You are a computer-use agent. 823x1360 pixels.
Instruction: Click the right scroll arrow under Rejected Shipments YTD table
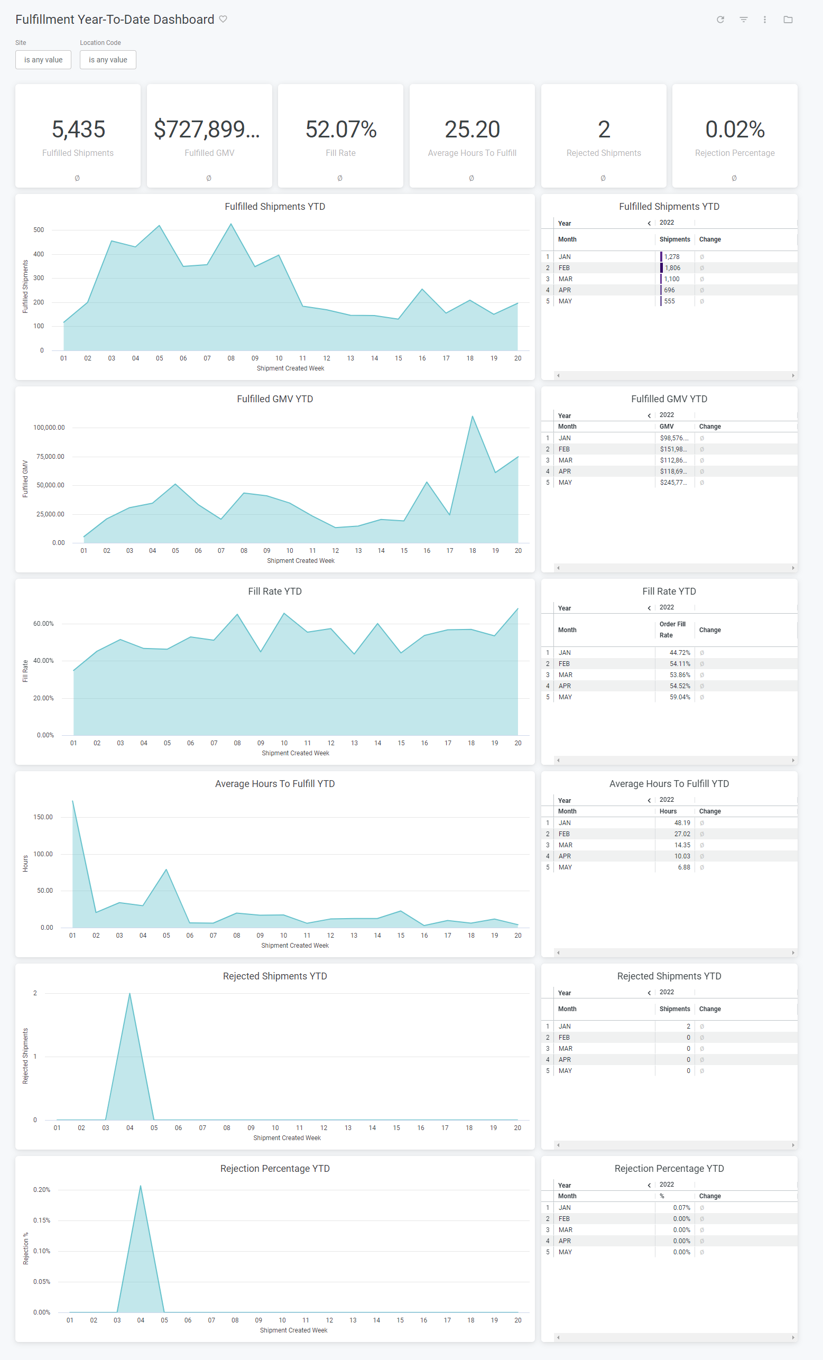tap(793, 1145)
